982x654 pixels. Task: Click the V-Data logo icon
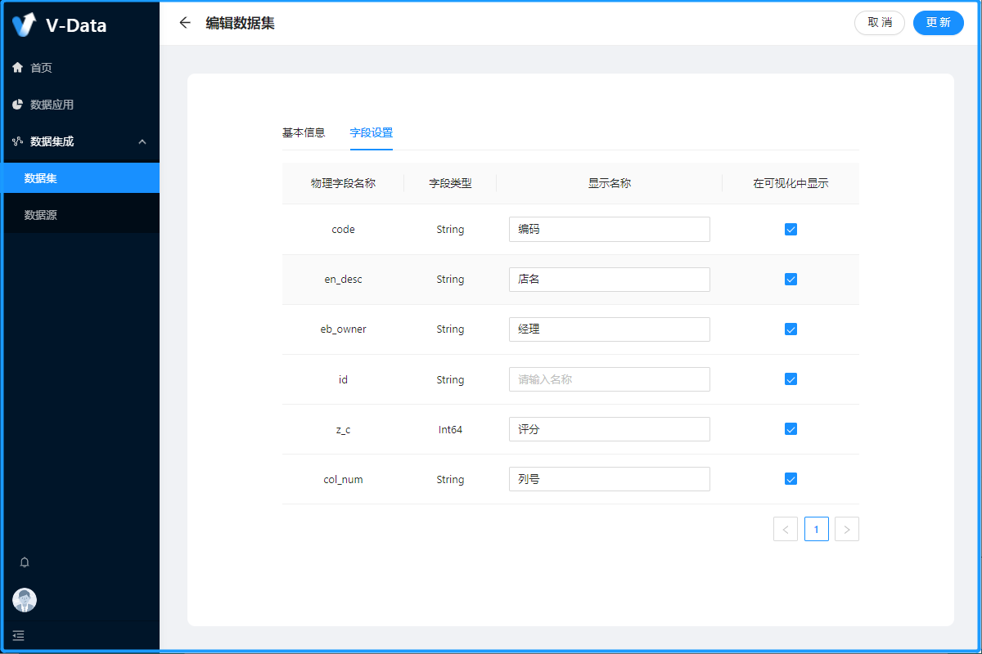click(x=25, y=25)
